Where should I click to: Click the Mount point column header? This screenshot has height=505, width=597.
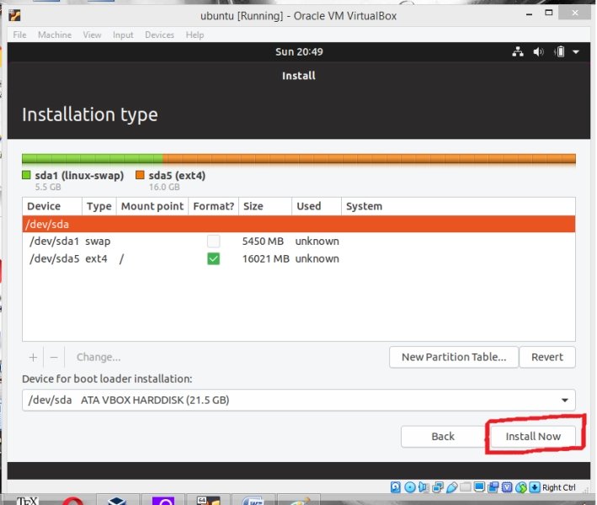click(152, 206)
